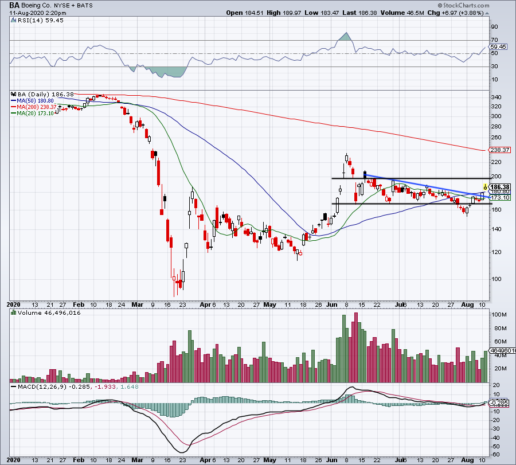Click the RSI(14) panel legend icon
This screenshot has width=516, height=465.
point(13,21)
